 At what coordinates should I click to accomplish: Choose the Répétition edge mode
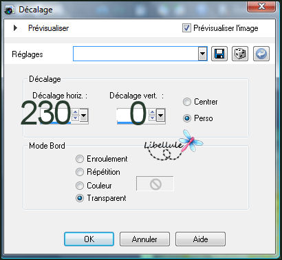[80, 172]
